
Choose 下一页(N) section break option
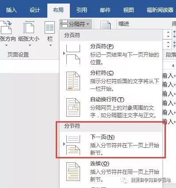point(111,145)
